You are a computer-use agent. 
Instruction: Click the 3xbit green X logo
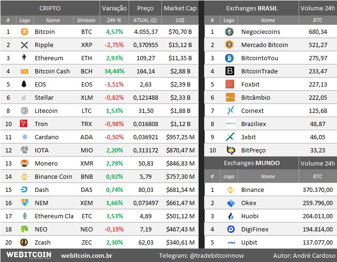pos(230,136)
